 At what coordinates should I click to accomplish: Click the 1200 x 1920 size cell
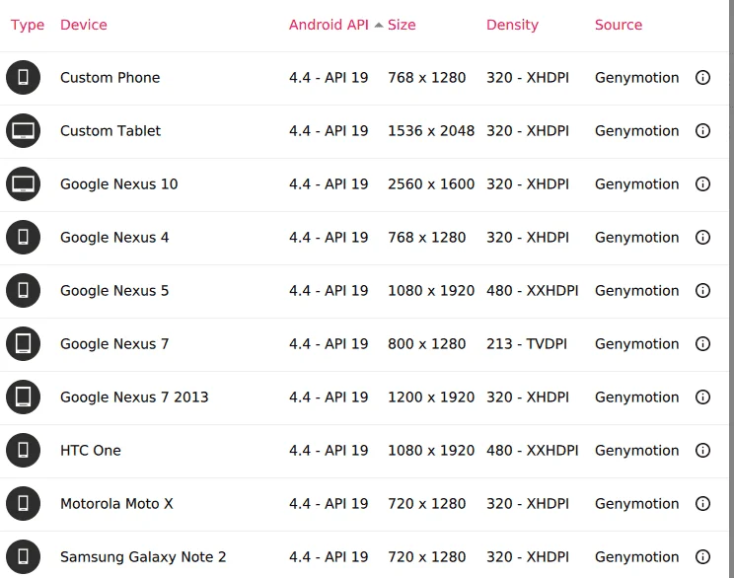point(431,397)
